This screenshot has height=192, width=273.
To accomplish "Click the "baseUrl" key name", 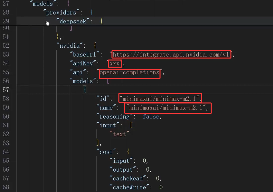I will 86,54.
